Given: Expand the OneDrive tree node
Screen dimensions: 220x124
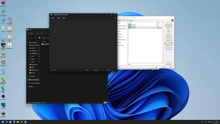Looking at the screenshot, I should 27,76.
